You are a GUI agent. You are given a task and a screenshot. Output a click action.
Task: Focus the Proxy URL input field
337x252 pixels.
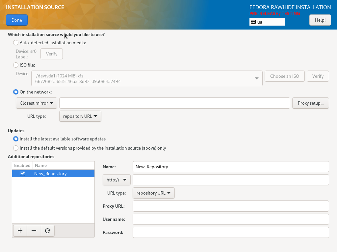pos(231,206)
